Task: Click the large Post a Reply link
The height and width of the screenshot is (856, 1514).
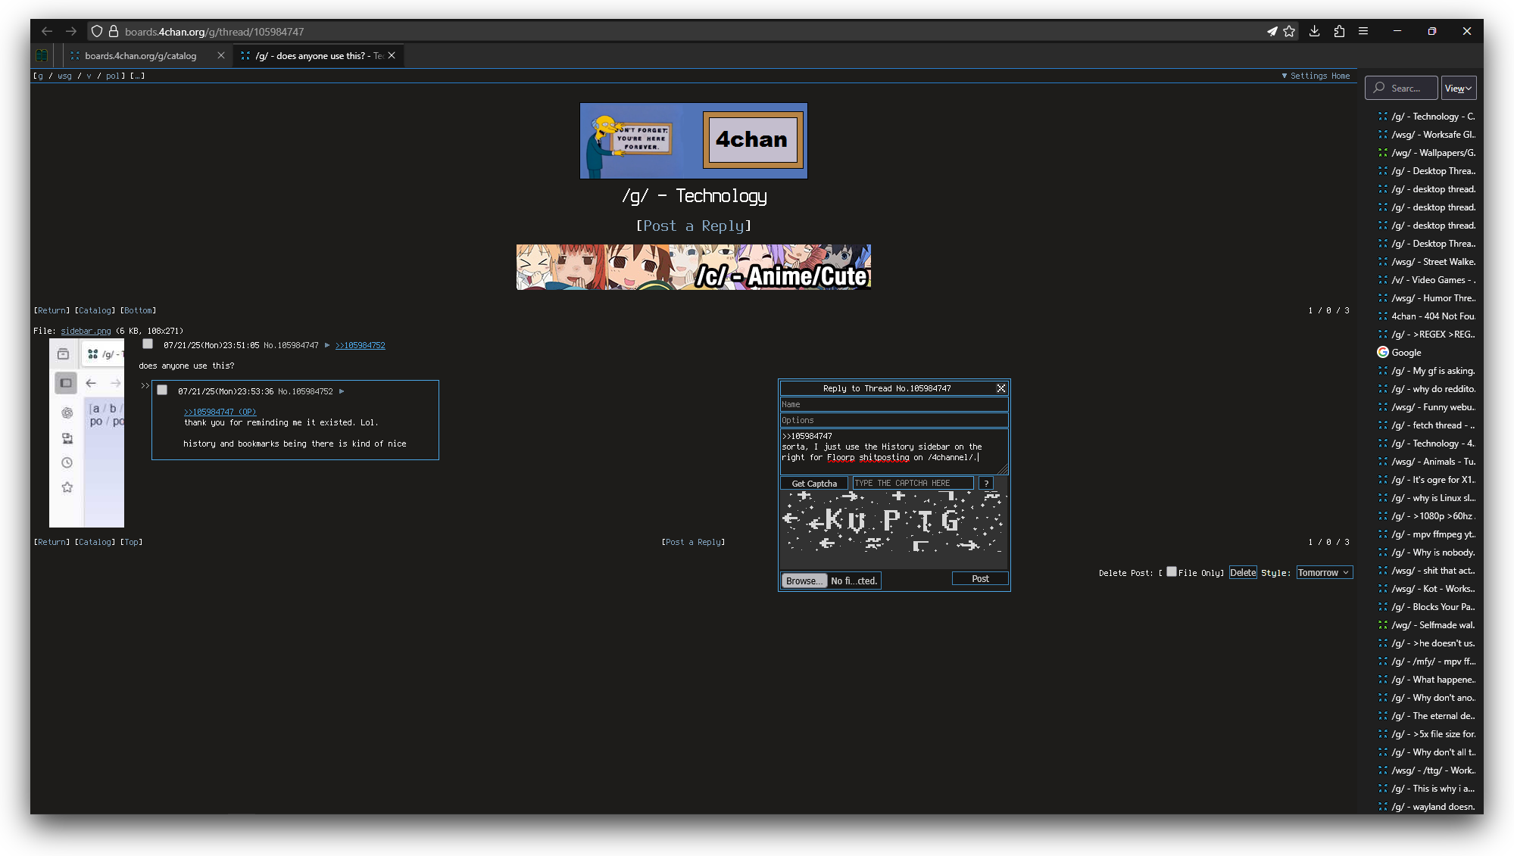Action: point(693,226)
